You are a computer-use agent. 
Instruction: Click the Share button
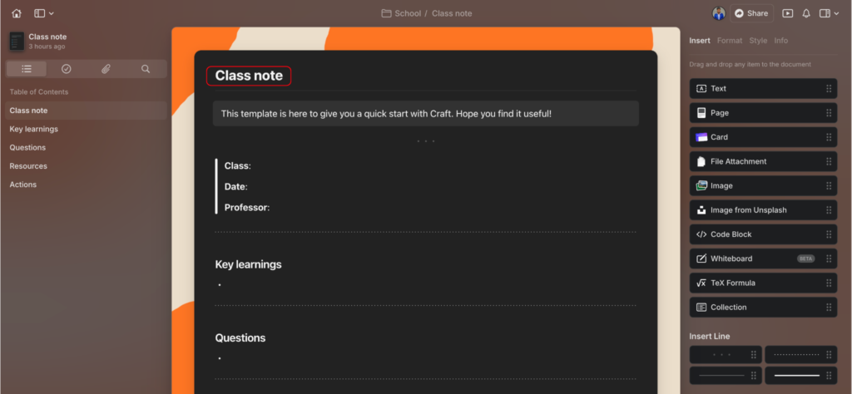[x=751, y=13]
